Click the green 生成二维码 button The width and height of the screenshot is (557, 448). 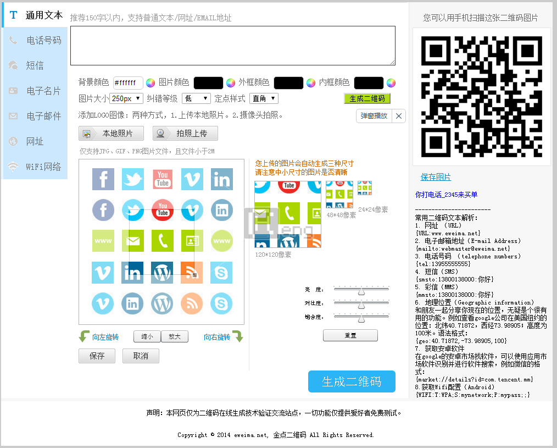click(367, 98)
